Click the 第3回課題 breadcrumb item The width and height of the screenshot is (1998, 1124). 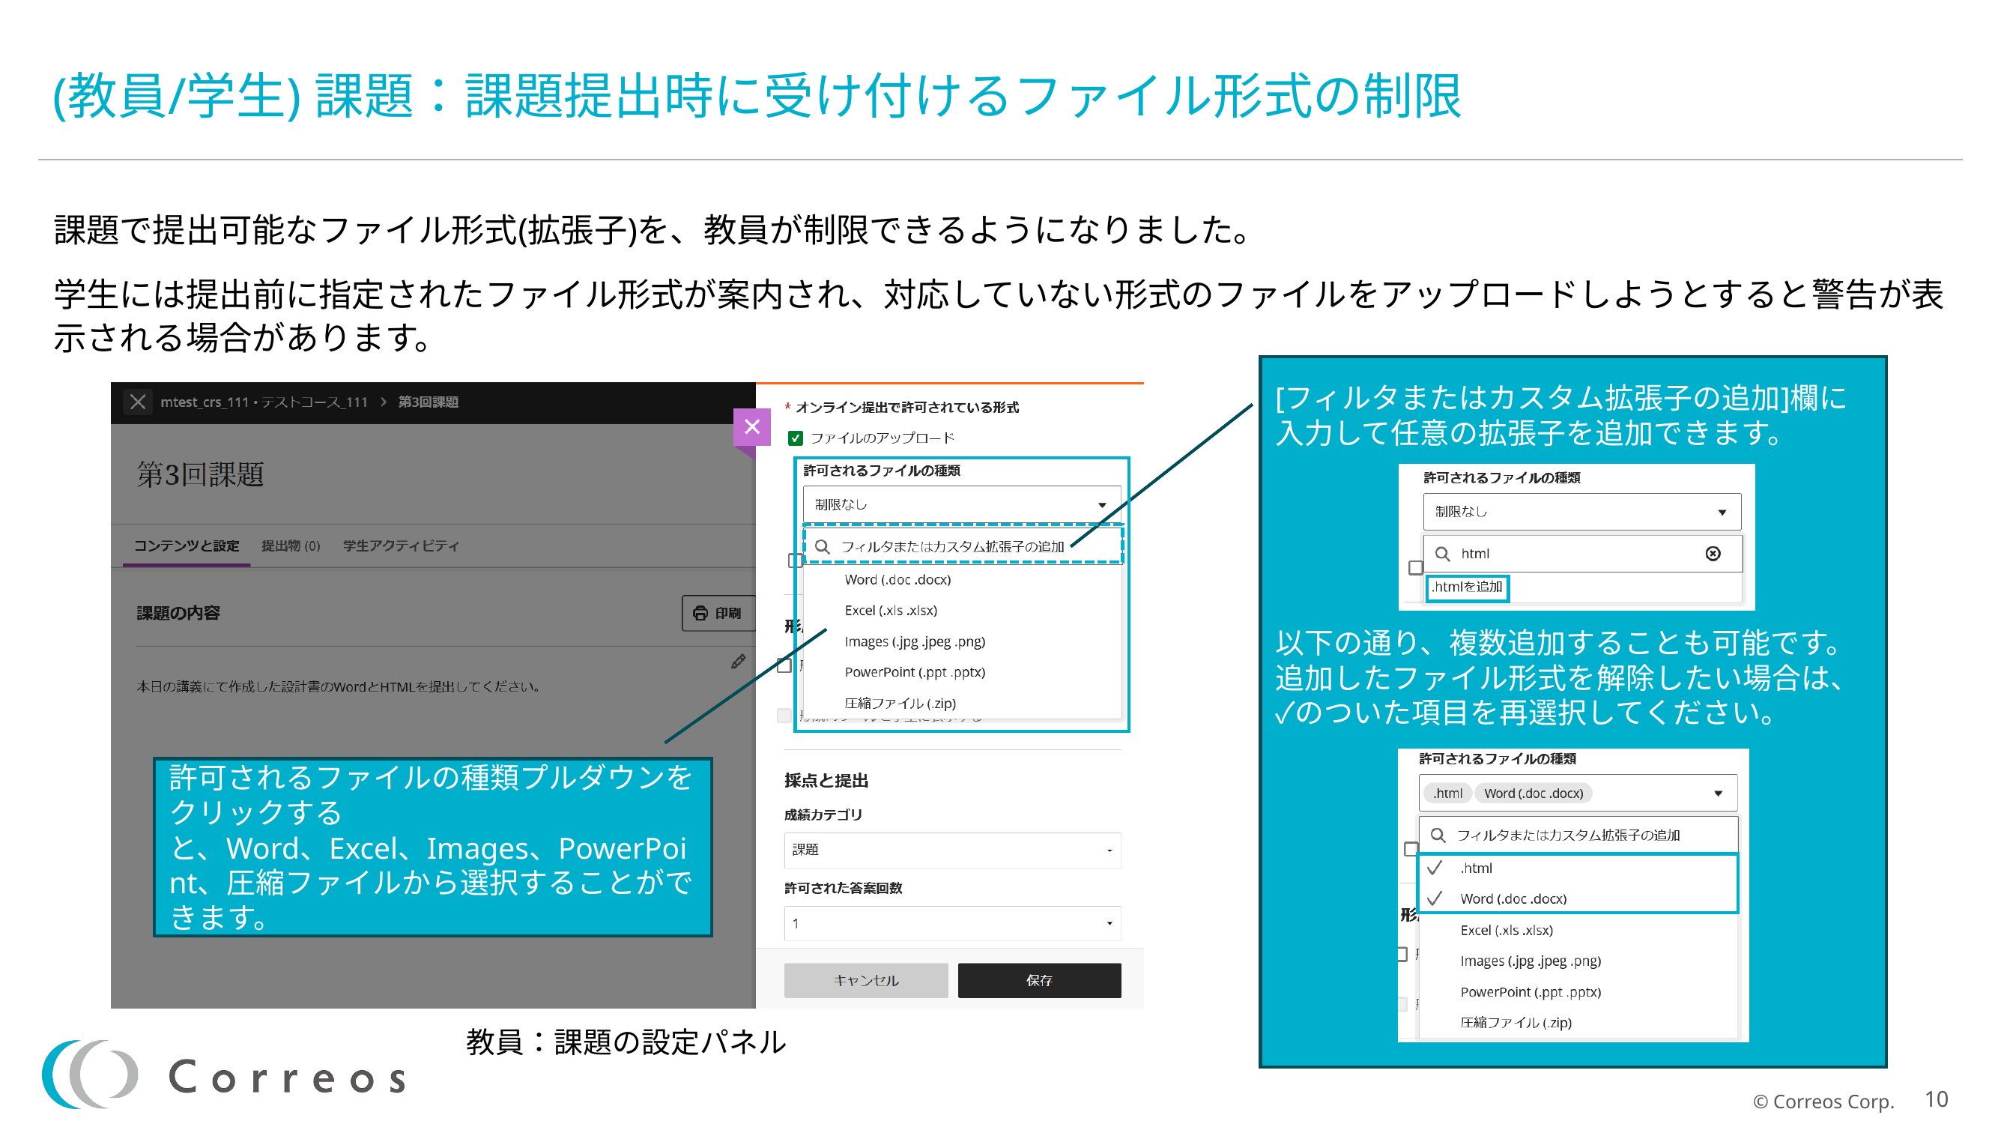point(429,402)
